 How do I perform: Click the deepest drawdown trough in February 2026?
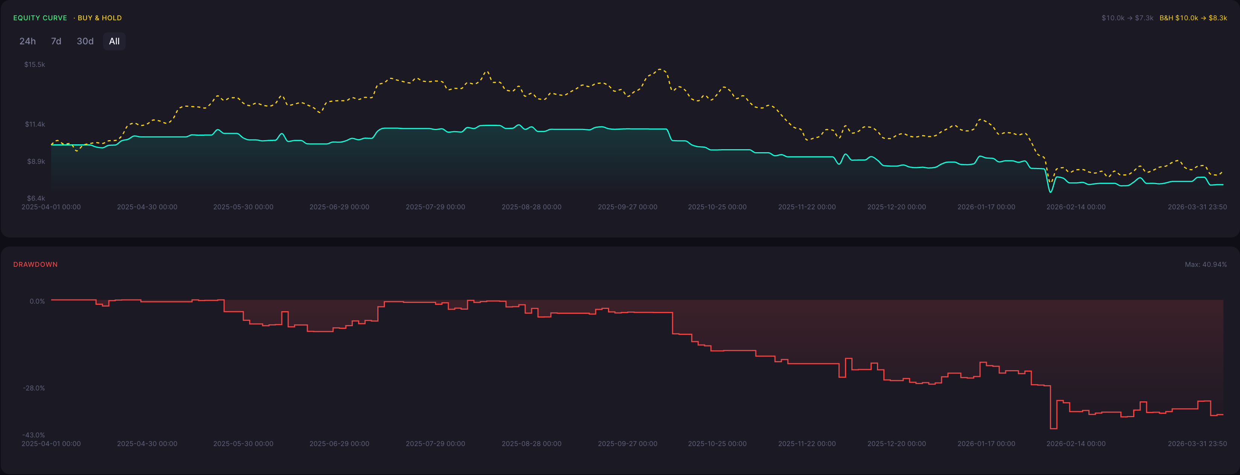tap(1053, 428)
